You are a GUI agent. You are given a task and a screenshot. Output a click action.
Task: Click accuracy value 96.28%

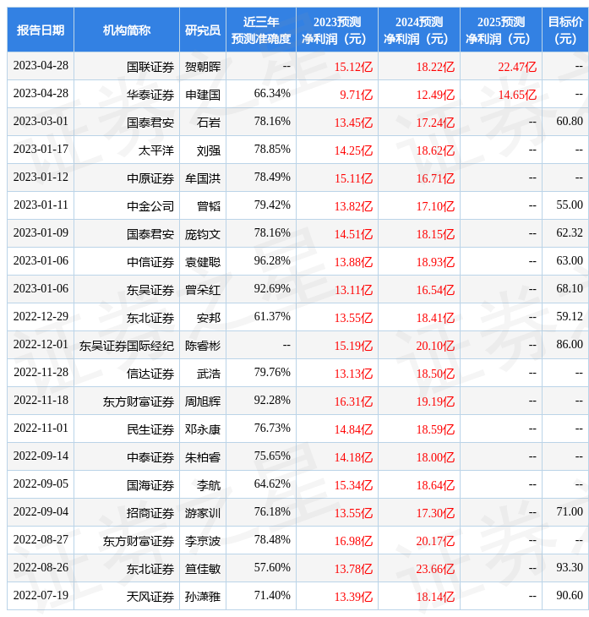[x=272, y=261]
